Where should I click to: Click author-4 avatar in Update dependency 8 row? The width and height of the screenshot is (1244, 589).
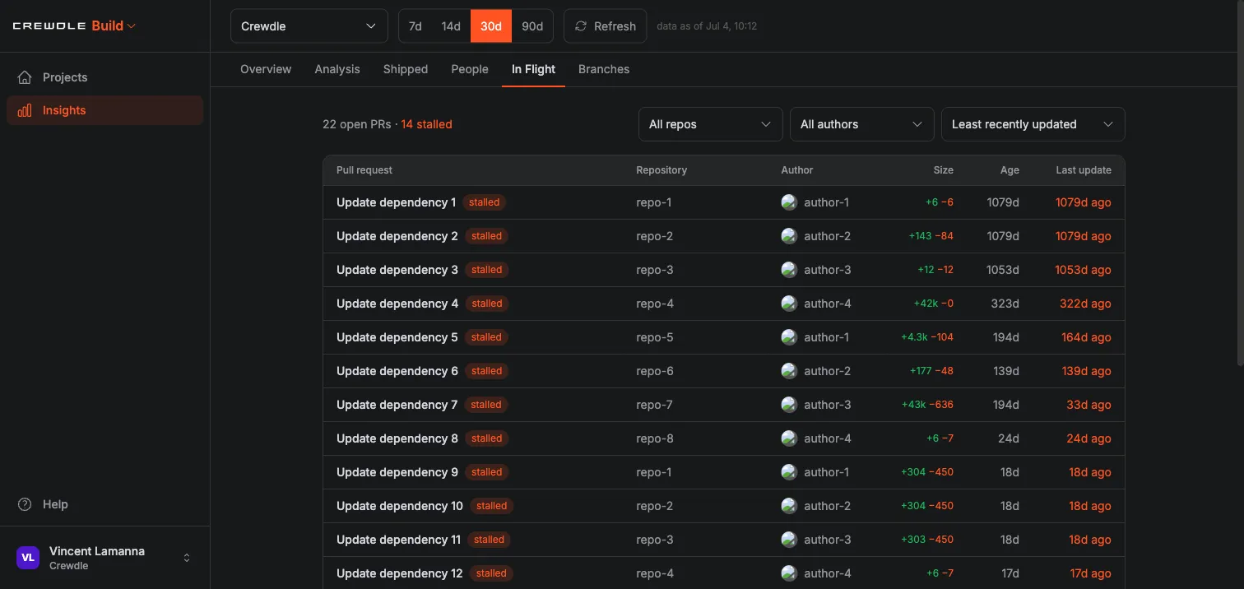pyautogui.click(x=789, y=438)
